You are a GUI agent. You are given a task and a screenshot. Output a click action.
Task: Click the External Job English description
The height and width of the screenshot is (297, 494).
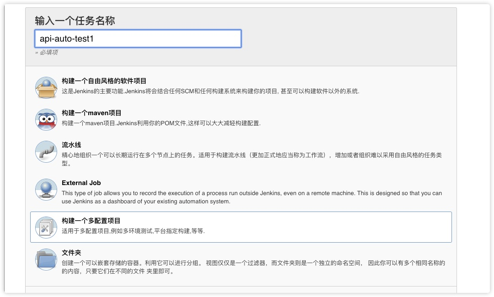coord(252,197)
